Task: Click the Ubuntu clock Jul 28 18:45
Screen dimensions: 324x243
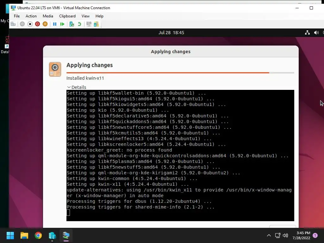Action: click(171, 33)
